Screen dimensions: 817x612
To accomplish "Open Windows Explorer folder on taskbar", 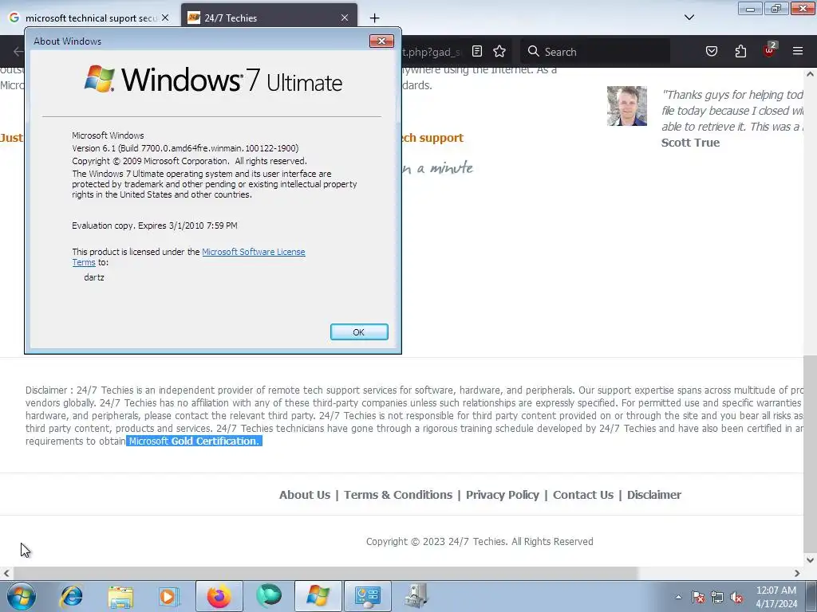I will click(120, 596).
